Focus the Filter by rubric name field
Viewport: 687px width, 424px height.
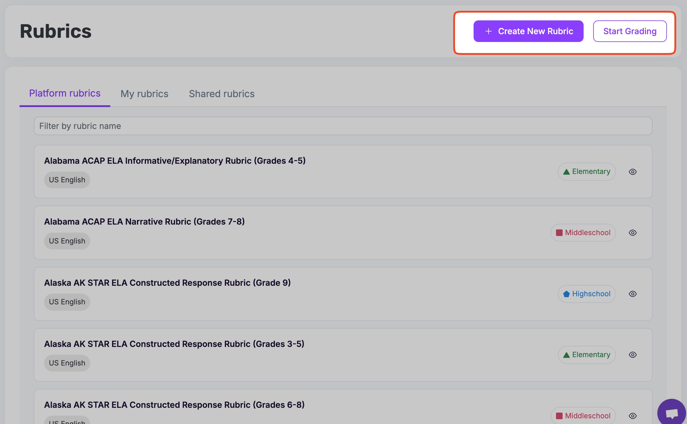click(x=343, y=126)
